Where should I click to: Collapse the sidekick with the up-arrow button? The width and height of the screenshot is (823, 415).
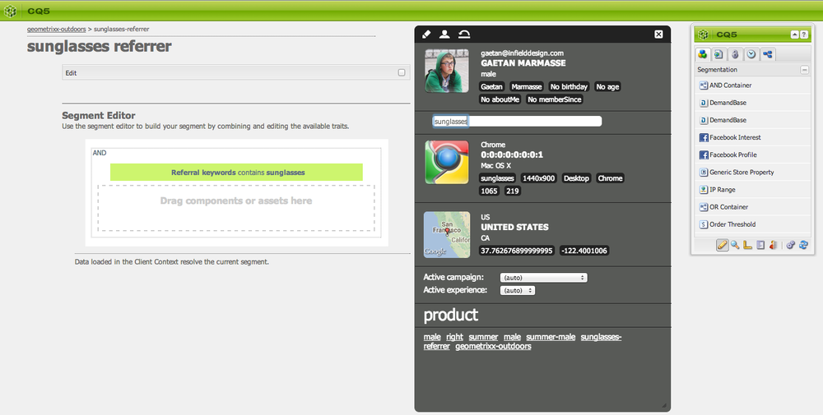tap(795, 35)
